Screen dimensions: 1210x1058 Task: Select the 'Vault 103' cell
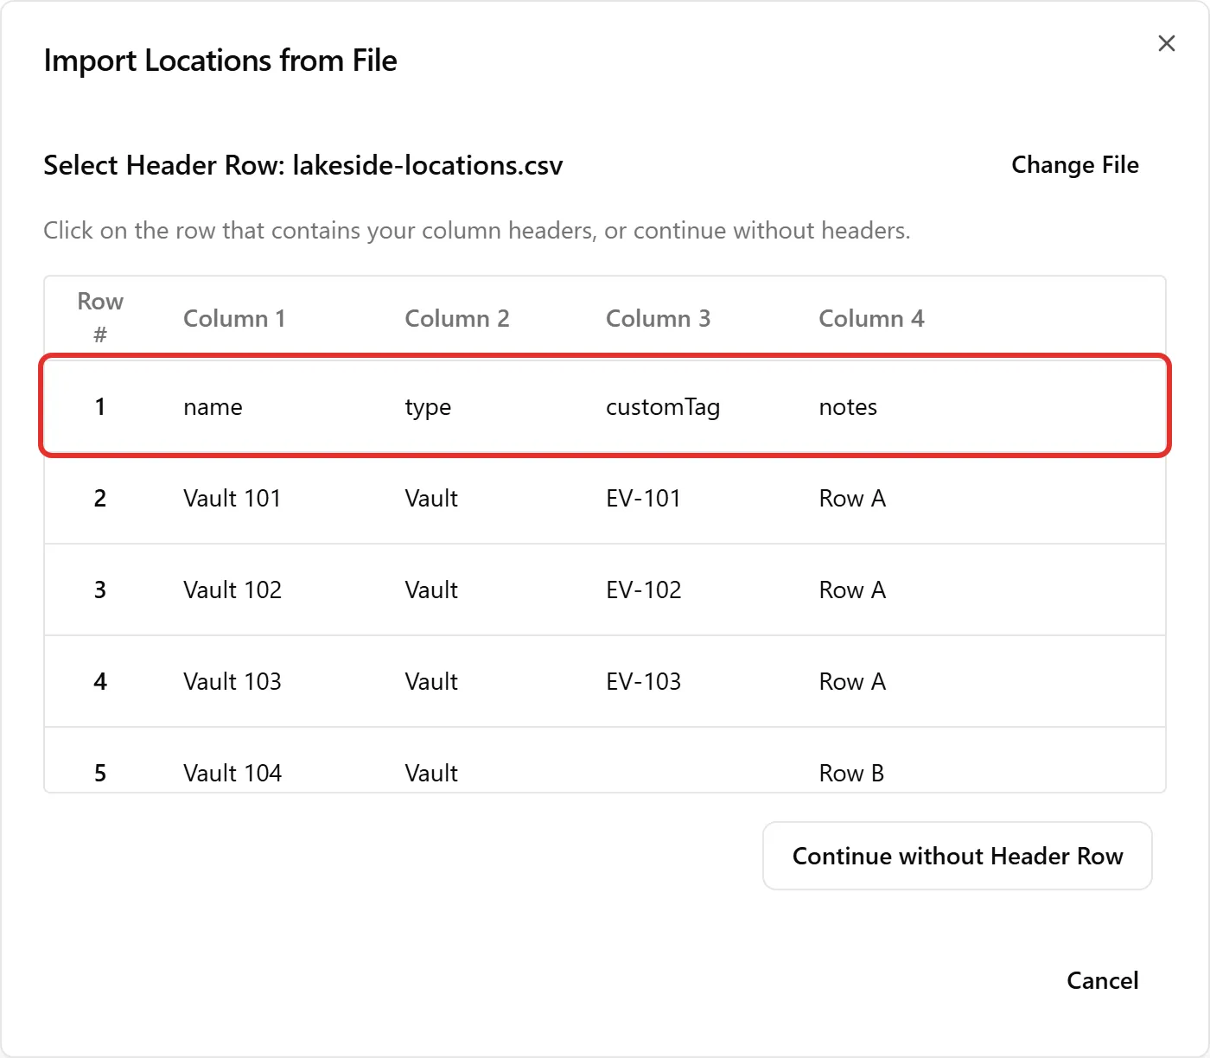coord(232,682)
